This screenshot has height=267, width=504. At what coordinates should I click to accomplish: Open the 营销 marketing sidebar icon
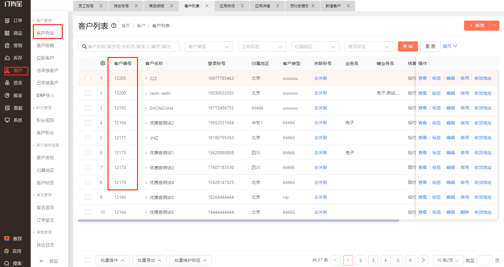pos(7,45)
